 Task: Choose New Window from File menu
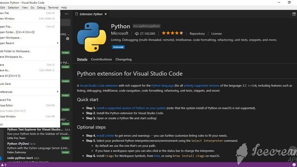[30, 19]
